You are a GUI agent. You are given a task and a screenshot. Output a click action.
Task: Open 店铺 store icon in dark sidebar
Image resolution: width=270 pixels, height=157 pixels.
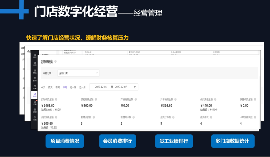pyautogui.click(x=35, y=110)
